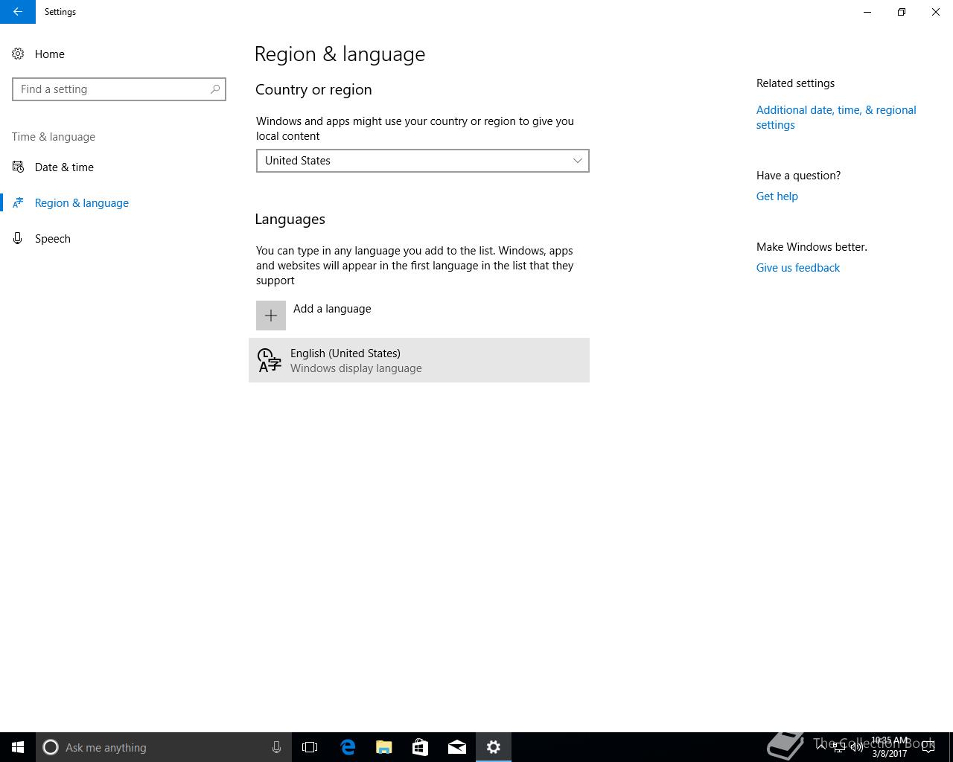Click the Cortana microphone icon
953x762 pixels.
pos(276,747)
